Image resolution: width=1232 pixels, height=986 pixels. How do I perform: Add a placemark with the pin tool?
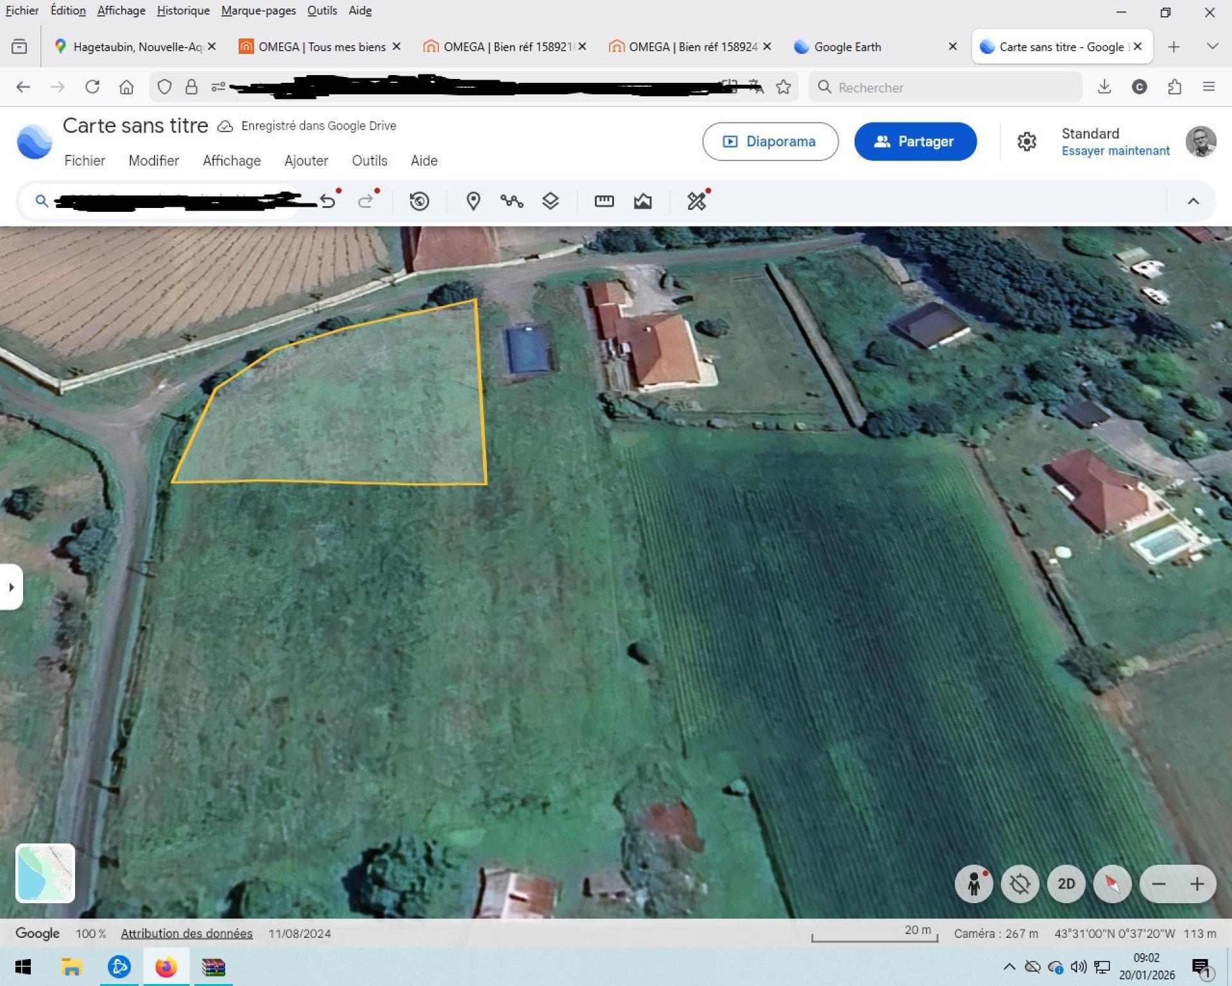[473, 202]
